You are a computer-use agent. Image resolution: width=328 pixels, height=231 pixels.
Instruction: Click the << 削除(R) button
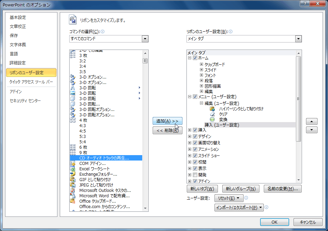pos(167,131)
